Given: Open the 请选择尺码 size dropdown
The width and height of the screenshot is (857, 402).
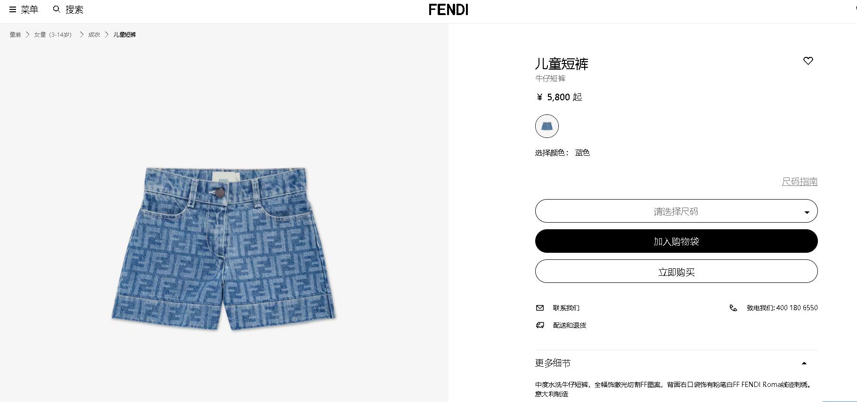Looking at the screenshot, I should click(676, 211).
